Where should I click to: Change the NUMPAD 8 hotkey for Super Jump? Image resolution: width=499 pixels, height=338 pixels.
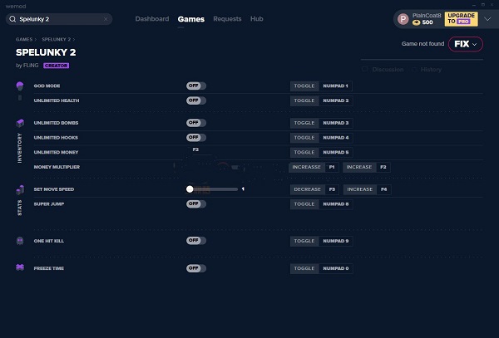pos(335,204)
